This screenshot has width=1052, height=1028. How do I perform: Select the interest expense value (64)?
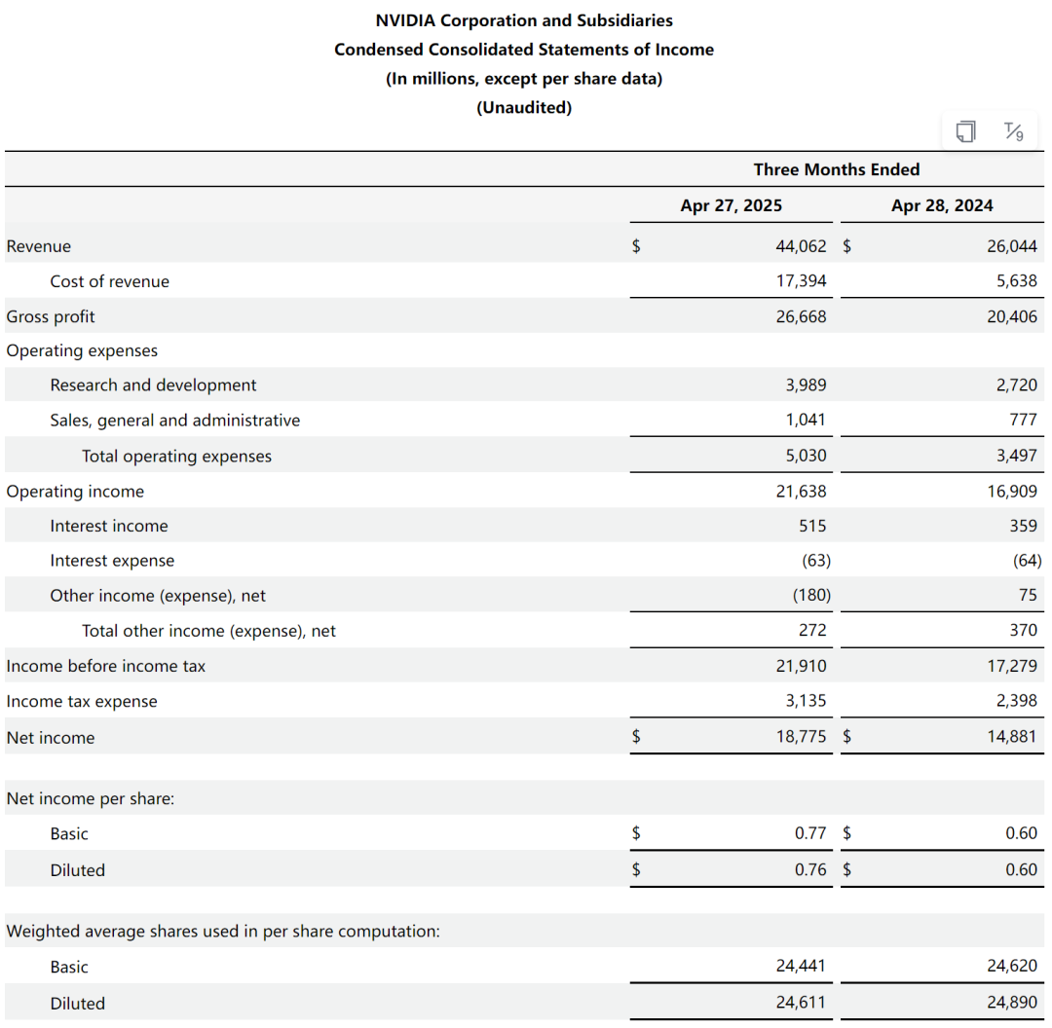pos(1028,561)
